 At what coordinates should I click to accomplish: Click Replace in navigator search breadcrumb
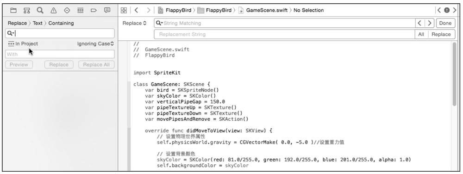pyautogui.click(x=17, y=23)
